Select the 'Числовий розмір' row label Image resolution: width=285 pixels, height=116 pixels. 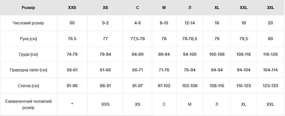tap(28, 23)
